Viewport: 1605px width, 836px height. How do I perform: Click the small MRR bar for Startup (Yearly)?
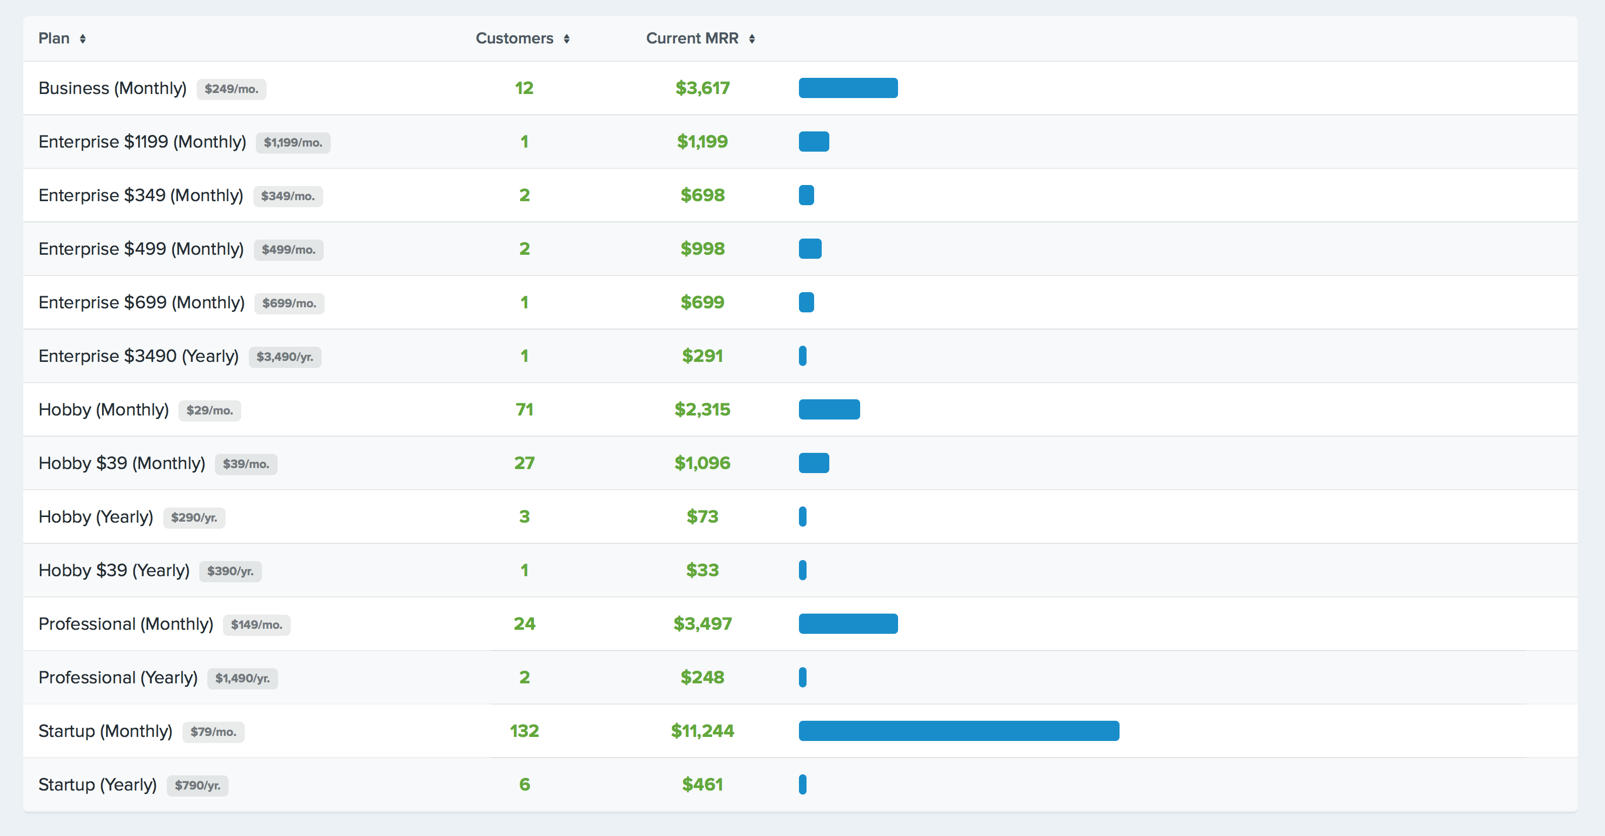[803, 784]
